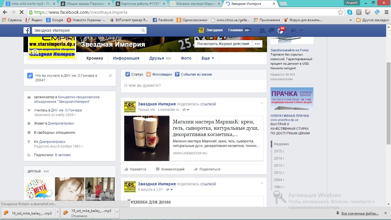Open the ДНУ им. О.Гончара education link

66,110
